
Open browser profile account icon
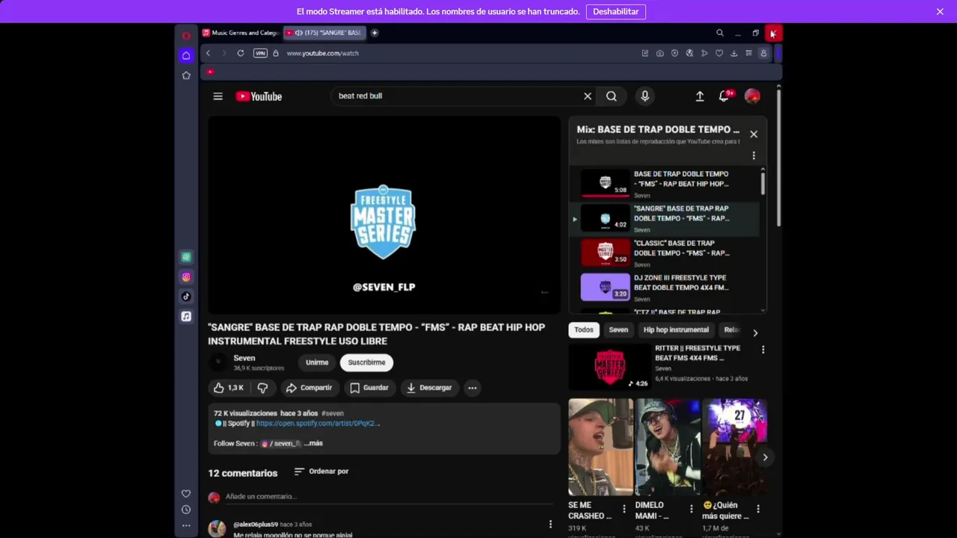[763, 53]
